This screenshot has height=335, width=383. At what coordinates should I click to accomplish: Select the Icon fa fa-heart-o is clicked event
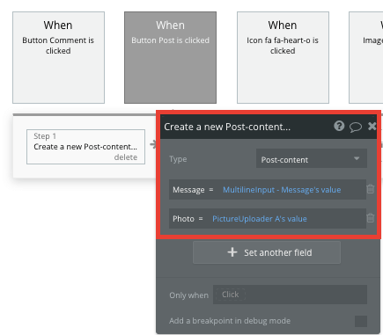pyautogui.click(x=283, y=57)
